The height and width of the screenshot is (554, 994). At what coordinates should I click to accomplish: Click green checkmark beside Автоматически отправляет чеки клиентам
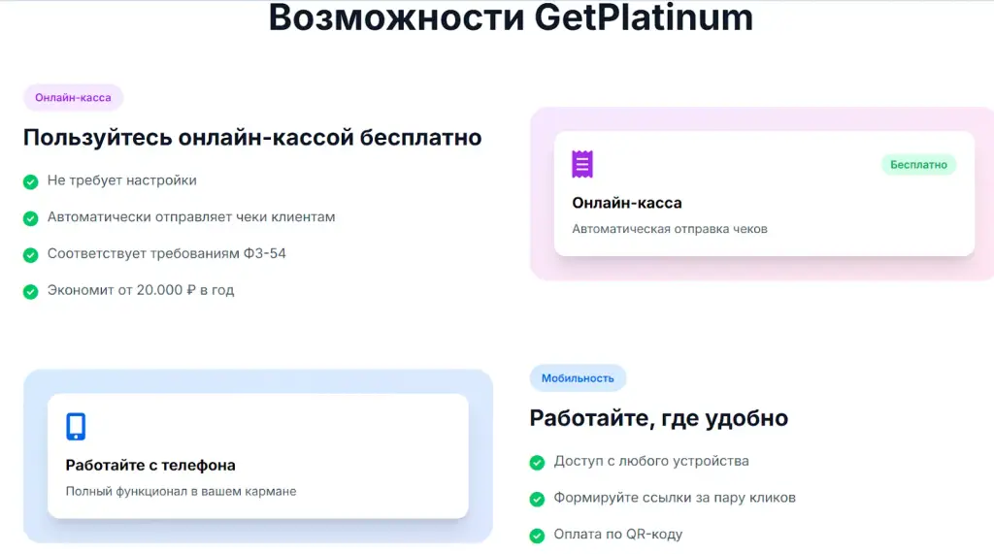pos(30,218)
